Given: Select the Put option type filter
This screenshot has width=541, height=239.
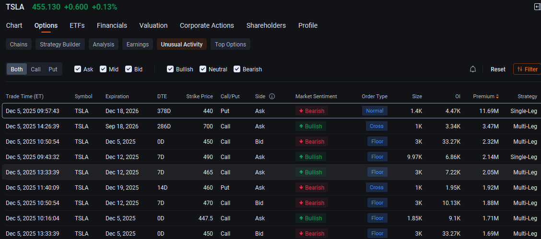Looking at the screenshot, I should click(53, 69).
